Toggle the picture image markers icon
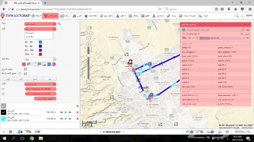 (x=44, y=64)
